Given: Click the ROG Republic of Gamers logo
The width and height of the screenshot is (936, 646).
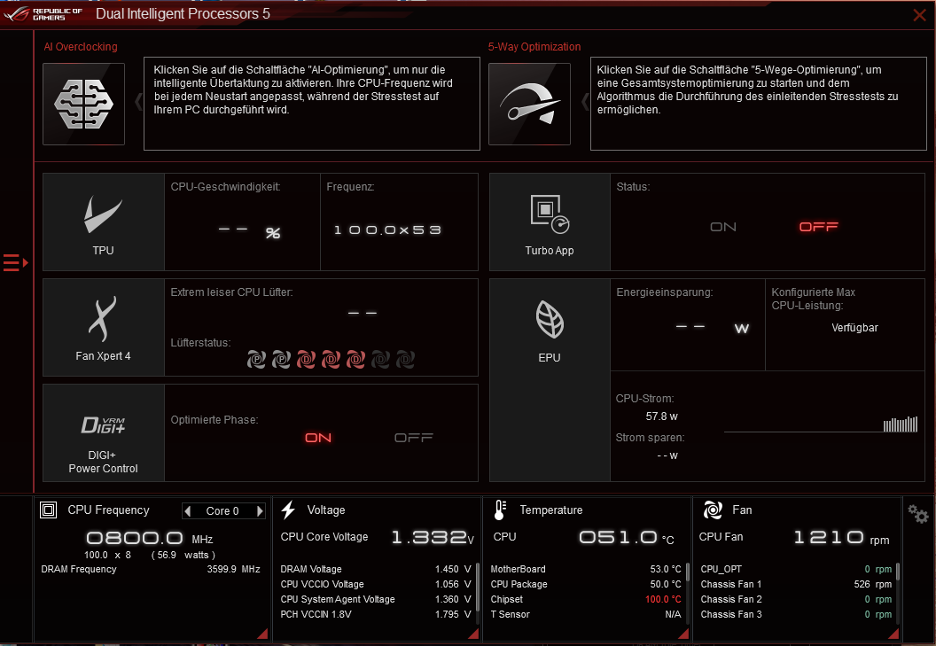Looking at the screenshot, I should 43,13.
